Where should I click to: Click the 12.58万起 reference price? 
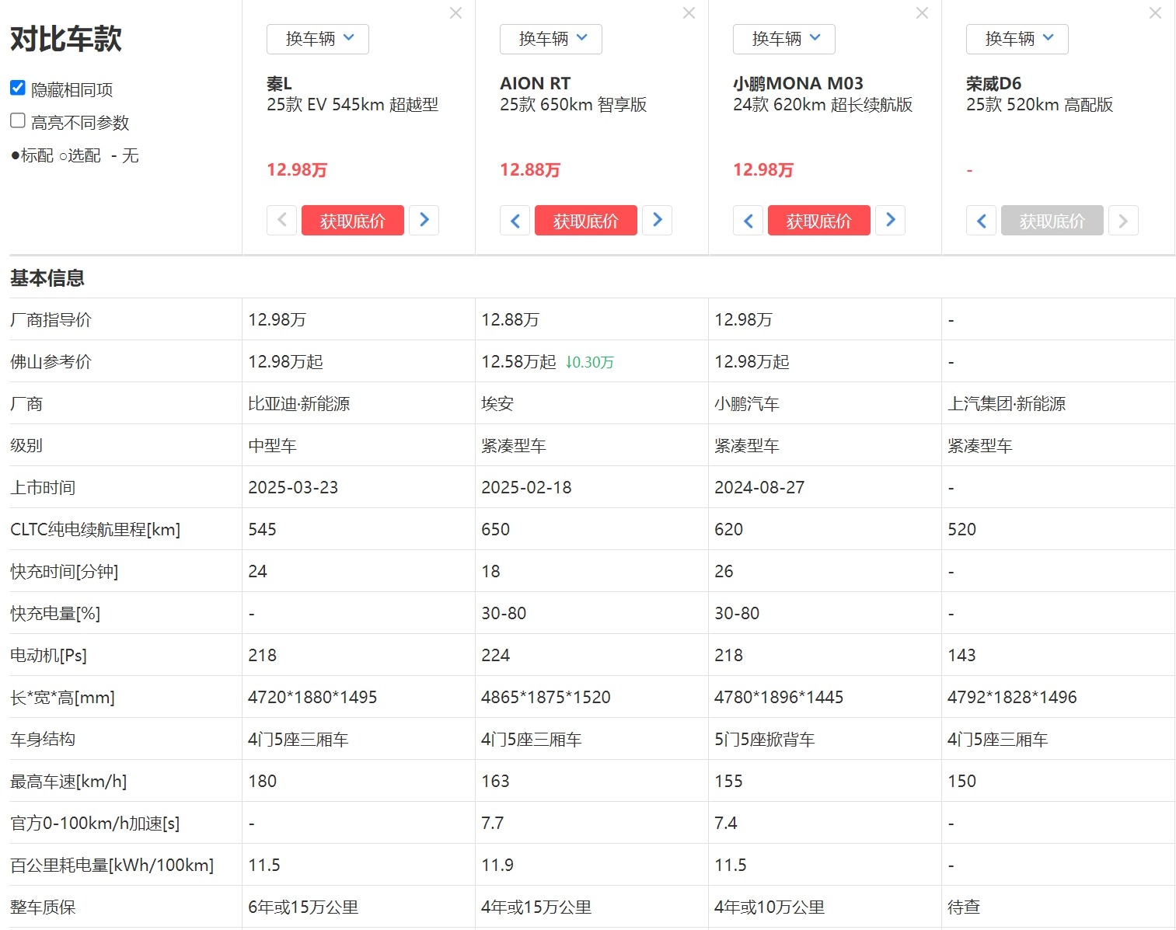pyautogui.click(x=518, y=361)
